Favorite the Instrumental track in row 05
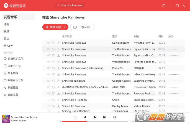This screenshot has width=190, height=125. point(53,68)
